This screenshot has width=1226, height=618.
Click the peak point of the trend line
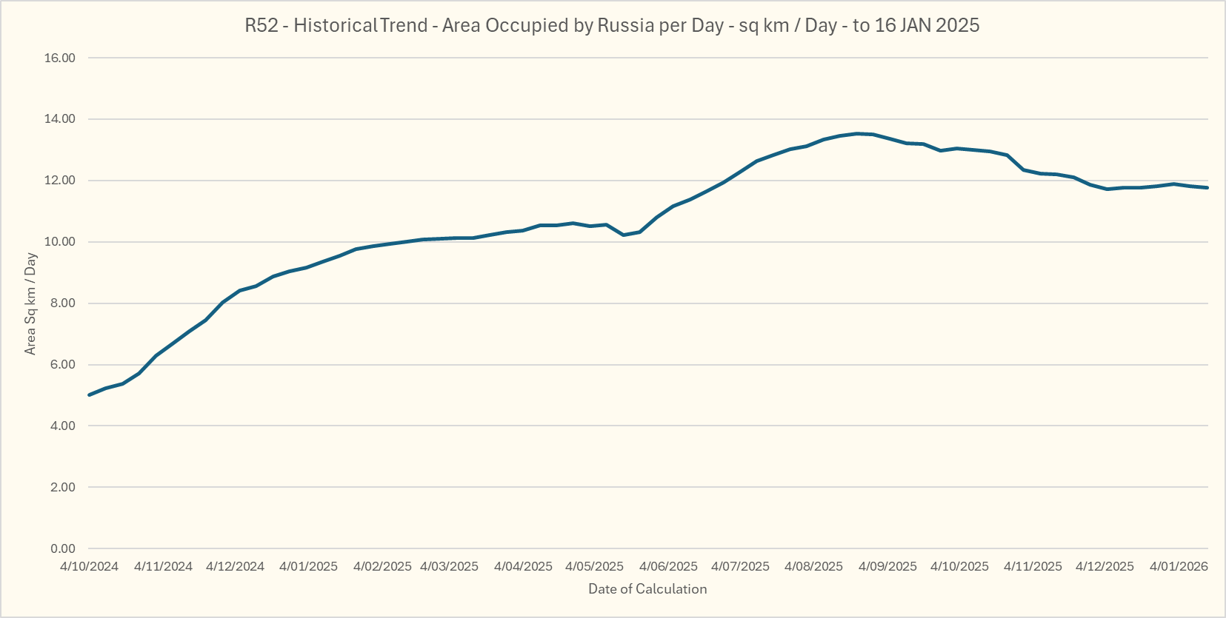pyautogui.click(x=857, y=134)
